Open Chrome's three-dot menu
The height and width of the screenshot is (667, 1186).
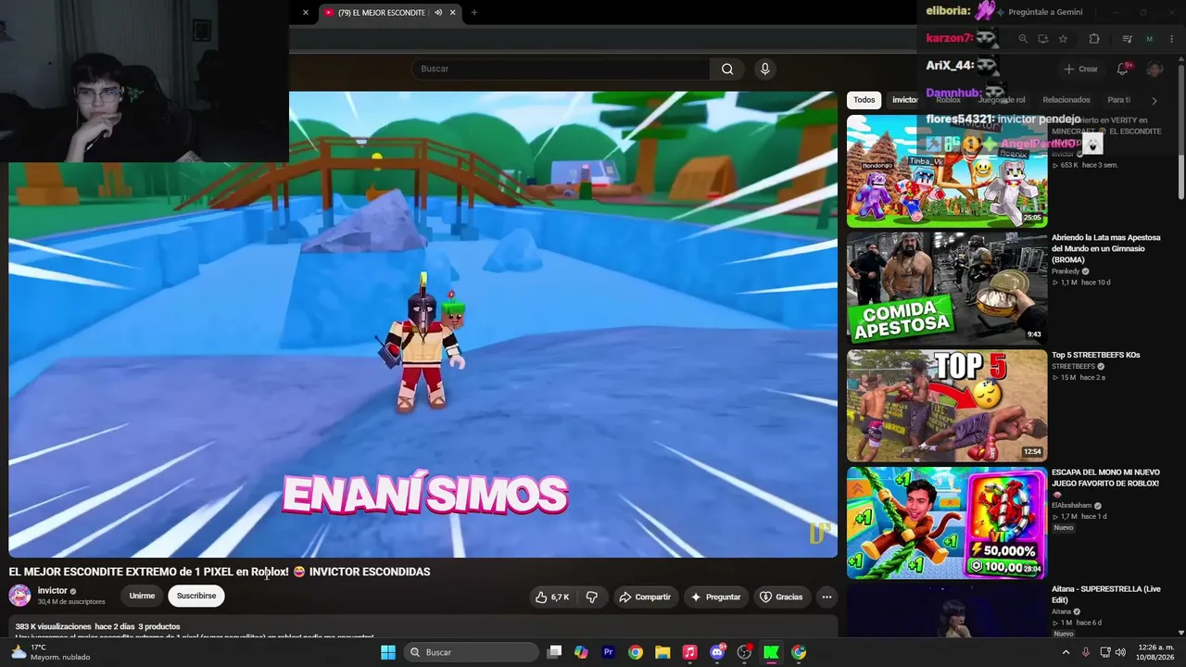1171,39
